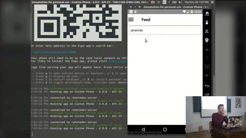Screen dimensions: 246x138
Task: Click the 12:07 Android clock text
Action: click(x=197, y=12)
